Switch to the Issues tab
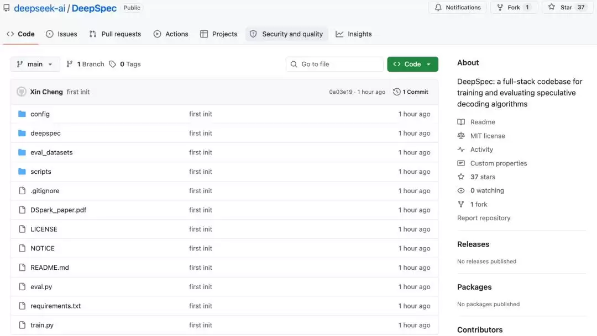This screenshot has height=336, width=597. click(61, 34)
